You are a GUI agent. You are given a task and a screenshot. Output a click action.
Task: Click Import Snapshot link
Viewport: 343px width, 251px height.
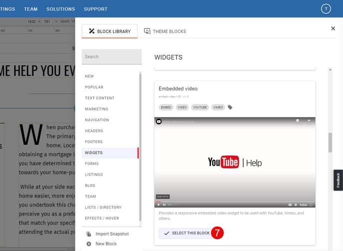point(112,234)
